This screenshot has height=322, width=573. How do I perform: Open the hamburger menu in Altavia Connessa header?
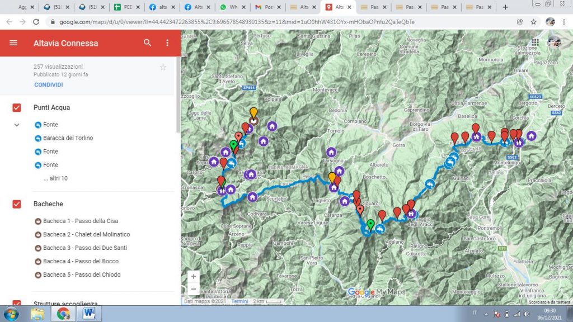coord(13,43)
